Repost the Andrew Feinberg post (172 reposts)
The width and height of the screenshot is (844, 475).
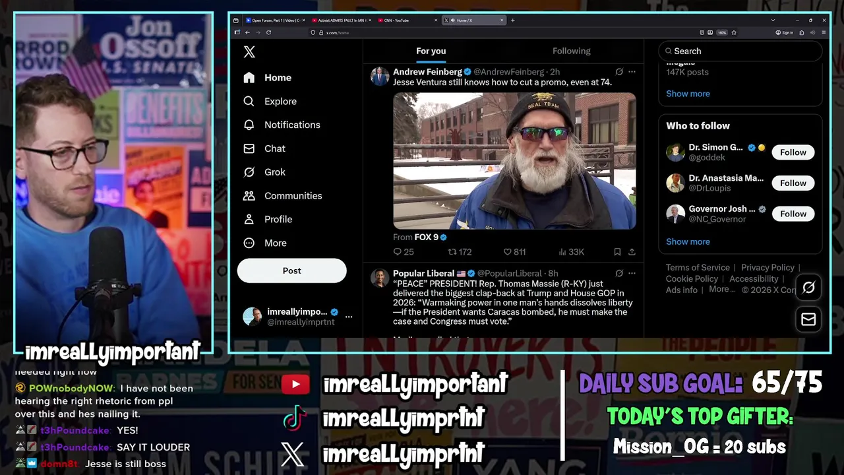coord(460,251)
